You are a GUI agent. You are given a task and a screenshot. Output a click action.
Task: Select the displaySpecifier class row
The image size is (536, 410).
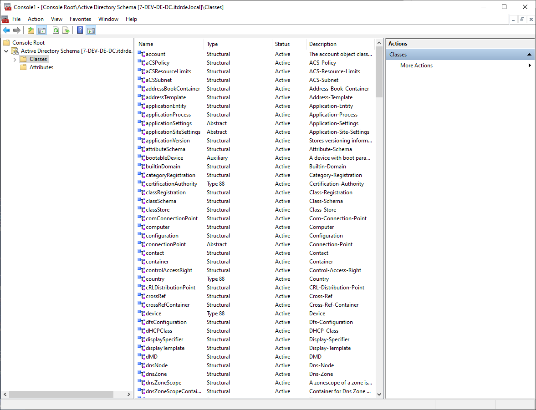255,339
